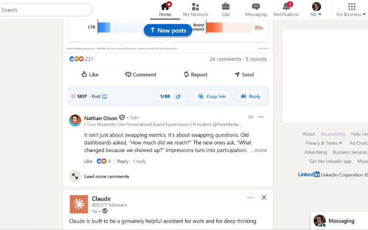The height and width of the screenshot is (230, 368).
Task: Open options menu on Claude post
Action: pyautogui.click(x=251, y=197)
